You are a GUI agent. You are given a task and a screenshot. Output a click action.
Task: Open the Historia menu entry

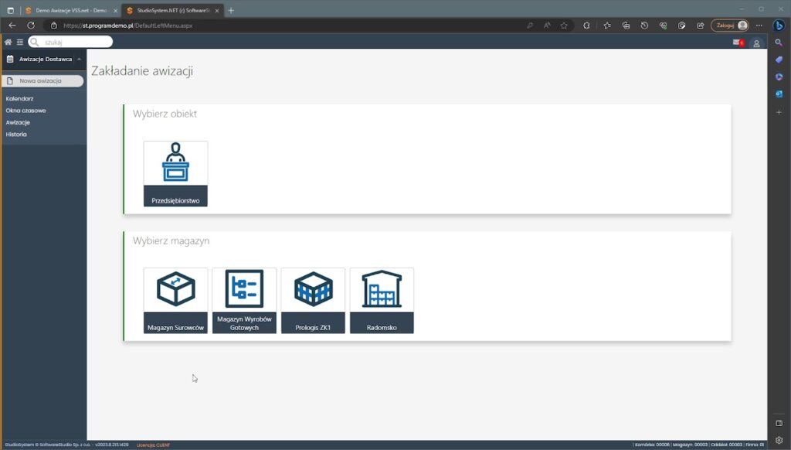click(16, 135)
